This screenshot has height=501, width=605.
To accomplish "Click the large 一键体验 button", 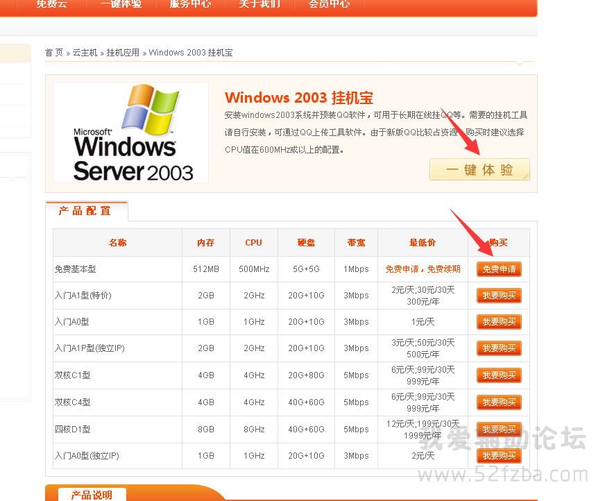I will coord(479,169).
